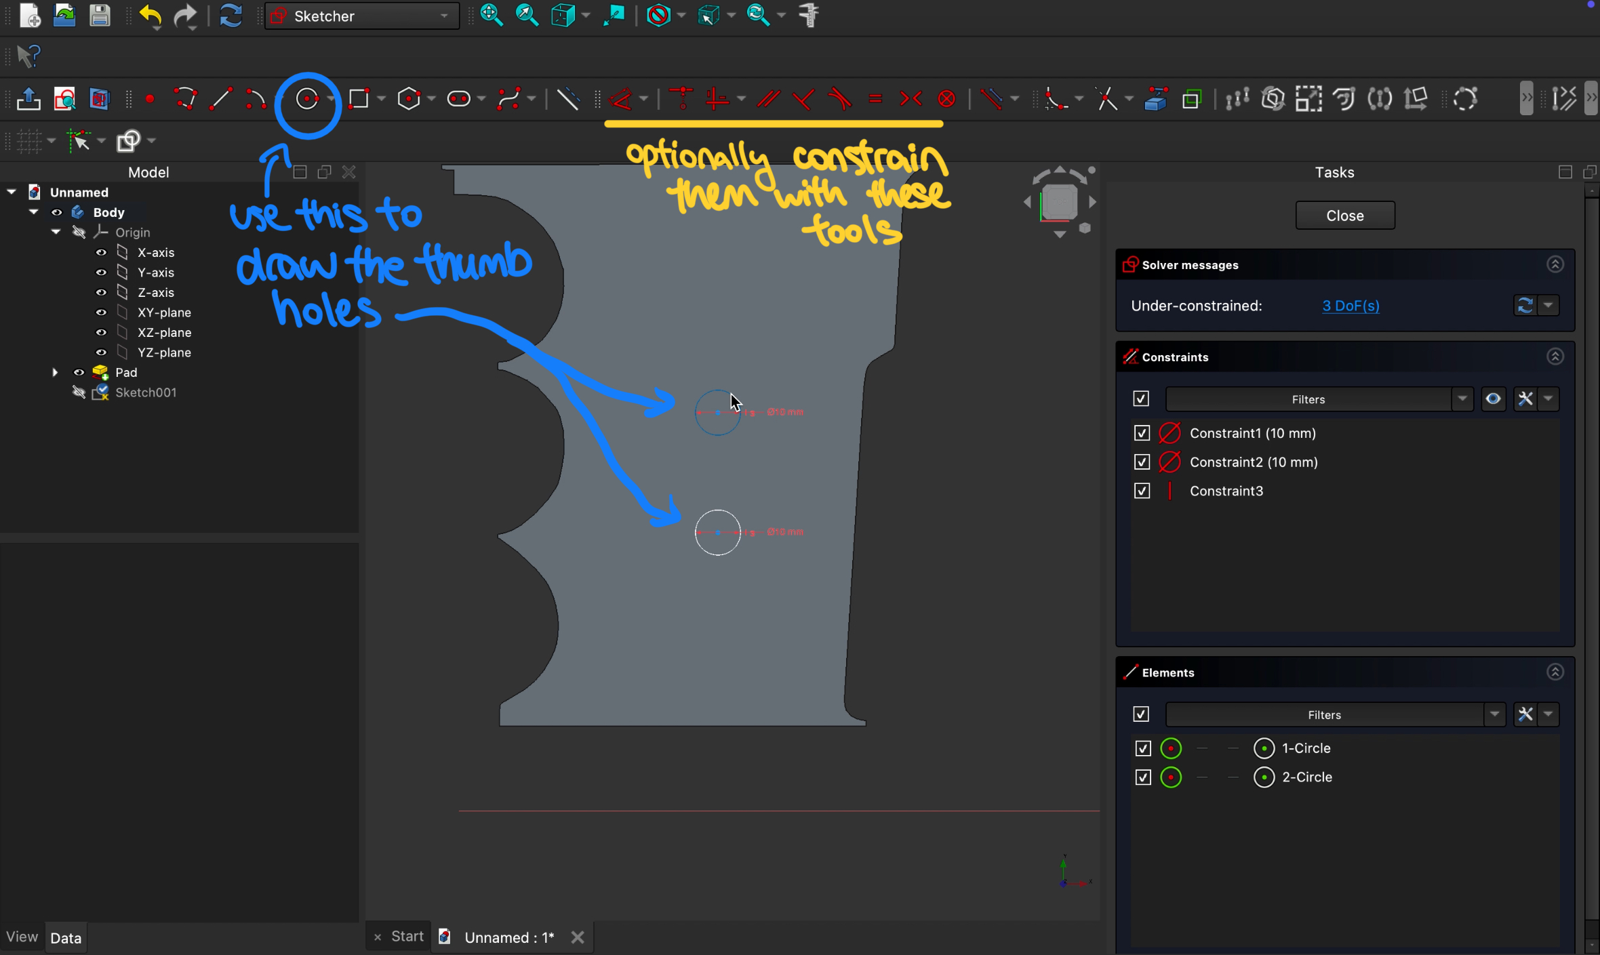The width and height of the screenshot is (1600, 955).
Task: Toggle visibility of the Pad item
Action: tap(79, 372)
